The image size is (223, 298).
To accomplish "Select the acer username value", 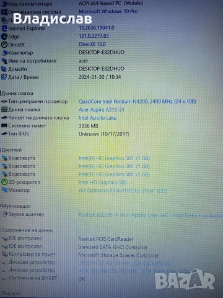I will point(83,61).
